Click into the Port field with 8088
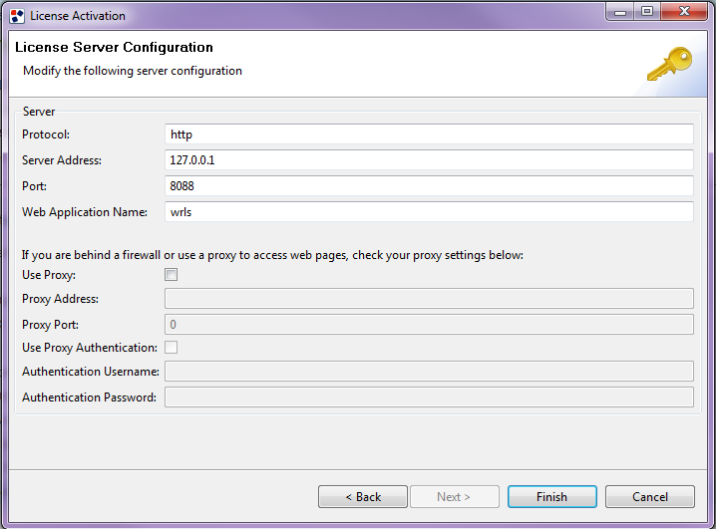This screenshot has height=529, width=716. (x=429, y=186)
